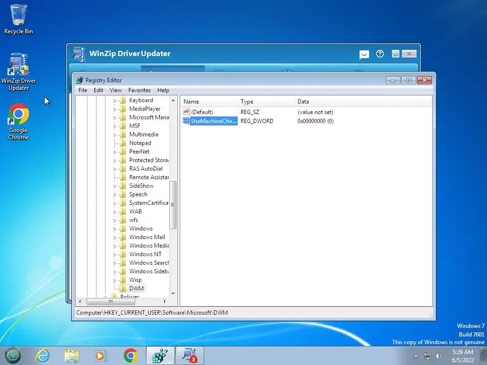Open Google Chrome from the taskbar
This screenshot has height=365, width=487.
click(130, 355)
